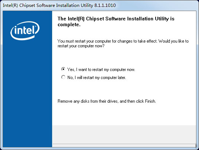This screenshot has width=199, height=150.
Task: Select the 'No, restart later' radio button
Action: 63,77
